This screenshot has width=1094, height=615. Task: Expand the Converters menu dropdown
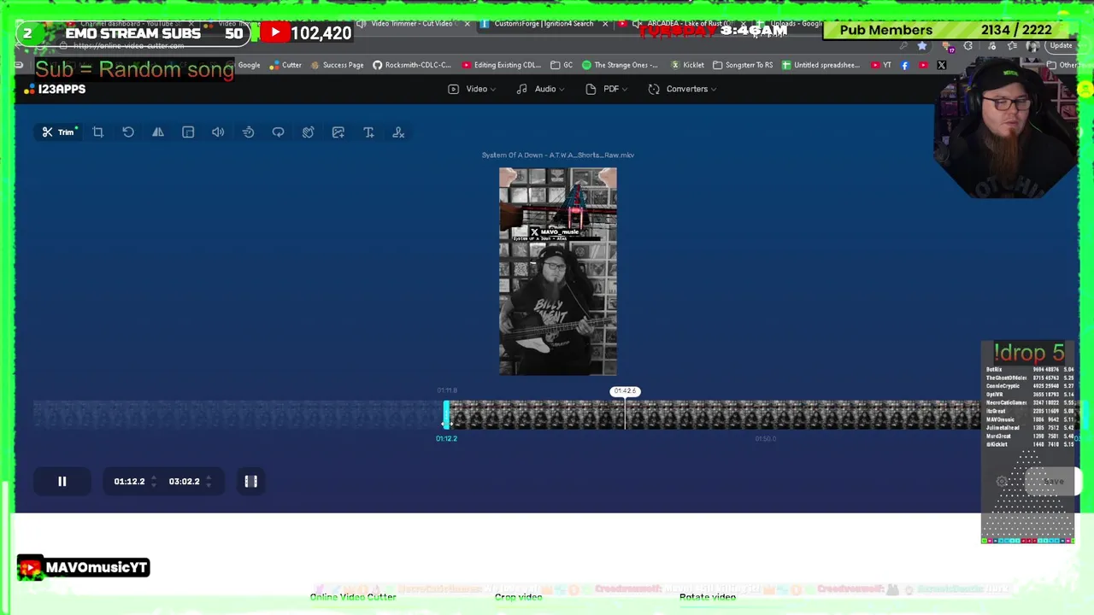682,89
